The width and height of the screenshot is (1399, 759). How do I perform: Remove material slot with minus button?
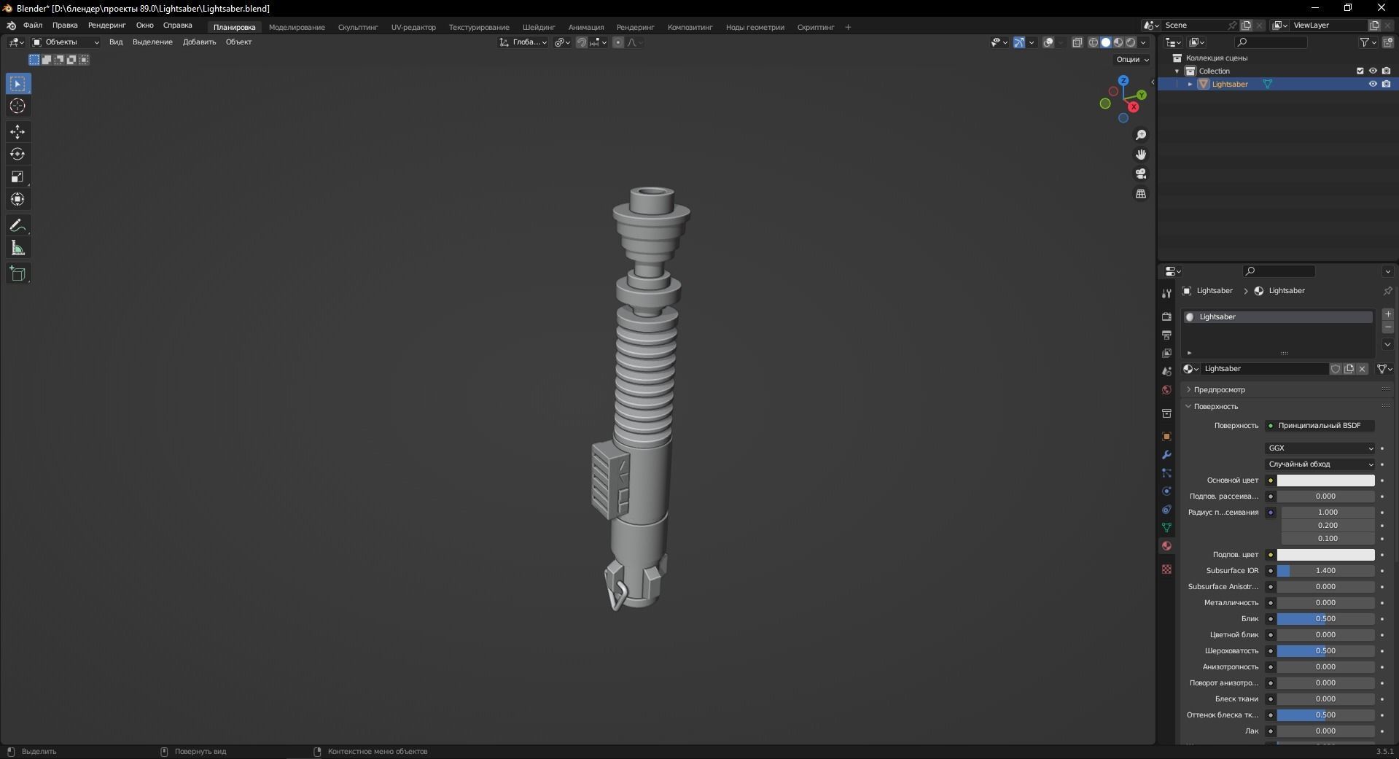tap(1388, 327)
